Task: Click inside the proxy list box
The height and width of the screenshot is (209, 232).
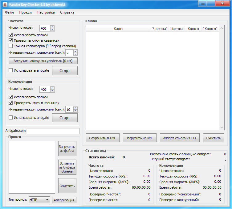Action: click(x=32, y=167)
